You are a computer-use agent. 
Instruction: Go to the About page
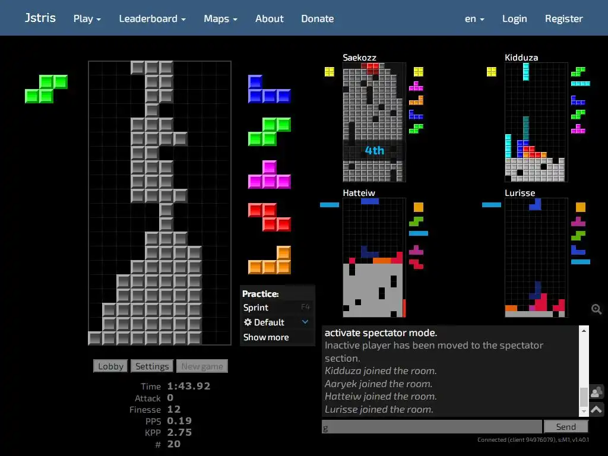270,18
